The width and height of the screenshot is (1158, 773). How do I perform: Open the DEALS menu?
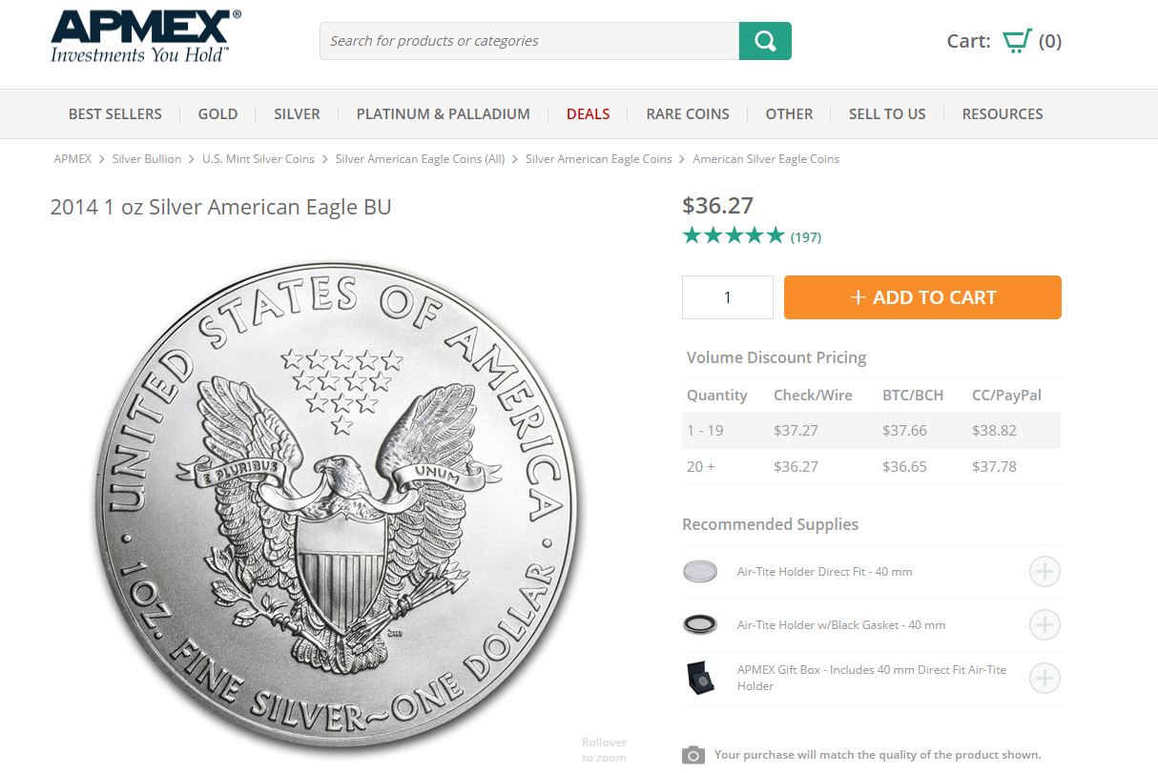pyautogui.click(x=588, y=113)
